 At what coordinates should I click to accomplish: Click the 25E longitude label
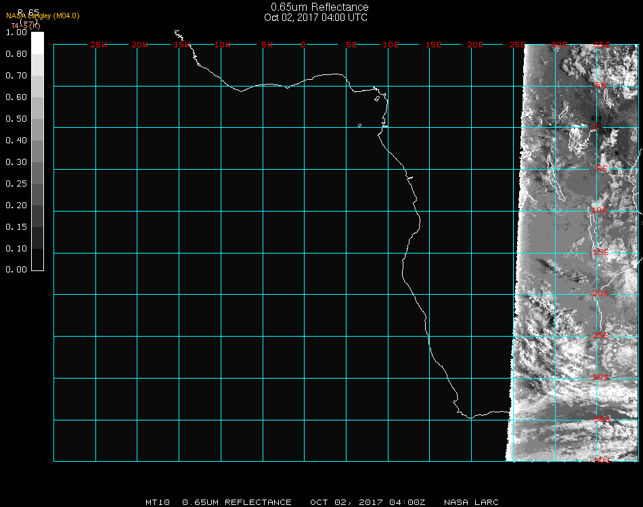pyautogui.click(x=517, y=45)
